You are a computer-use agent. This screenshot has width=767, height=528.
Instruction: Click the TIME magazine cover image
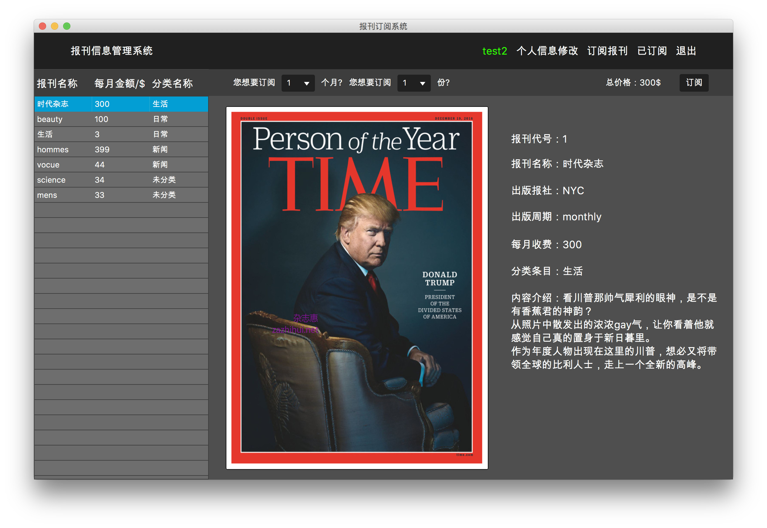pyautogui.click(x=356, y=287)
